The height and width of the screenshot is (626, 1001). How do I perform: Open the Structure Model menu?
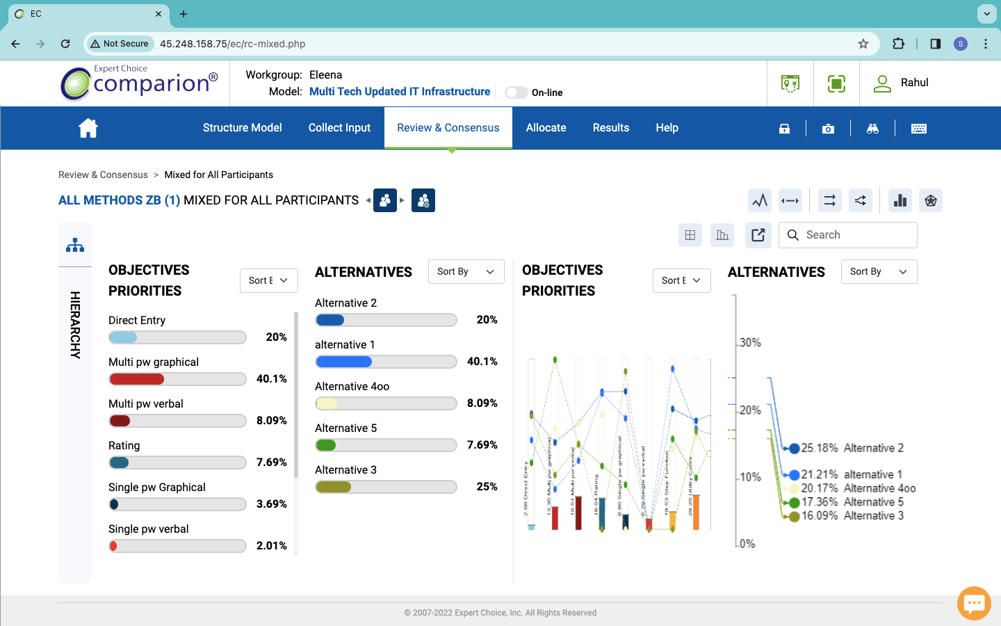click(x=242, y=128)
